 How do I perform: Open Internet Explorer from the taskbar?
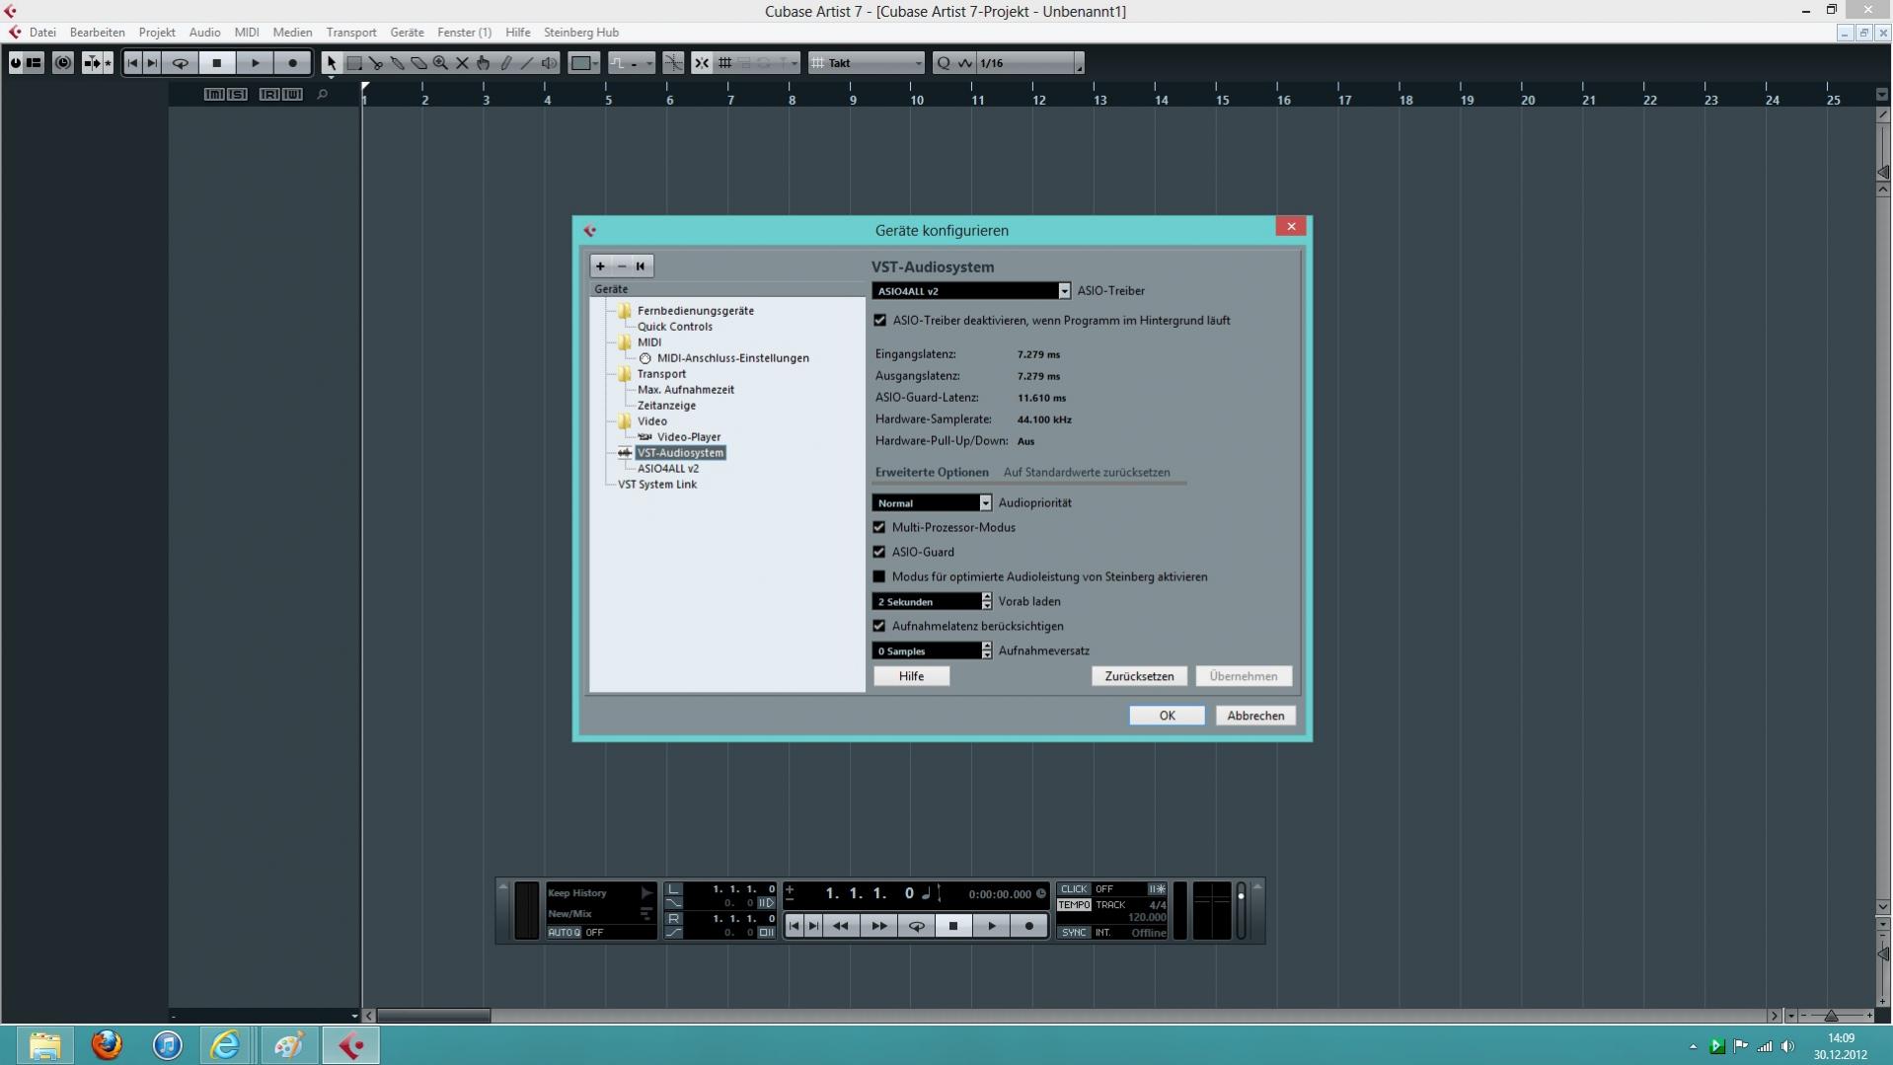[226, 1045]
